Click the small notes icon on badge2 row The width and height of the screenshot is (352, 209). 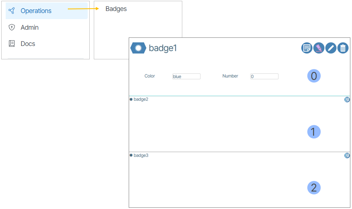coord(347,99)
